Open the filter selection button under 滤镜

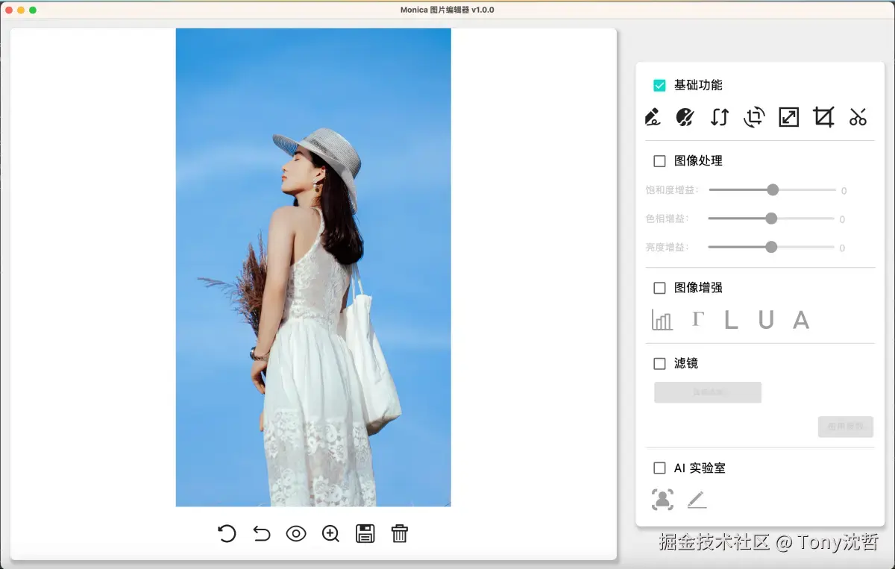click(x=708, y=392)
